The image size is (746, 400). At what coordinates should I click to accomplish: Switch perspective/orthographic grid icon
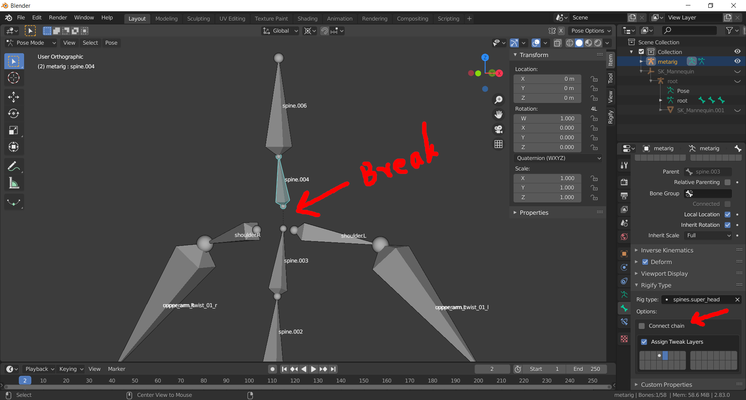pos(498,144)
